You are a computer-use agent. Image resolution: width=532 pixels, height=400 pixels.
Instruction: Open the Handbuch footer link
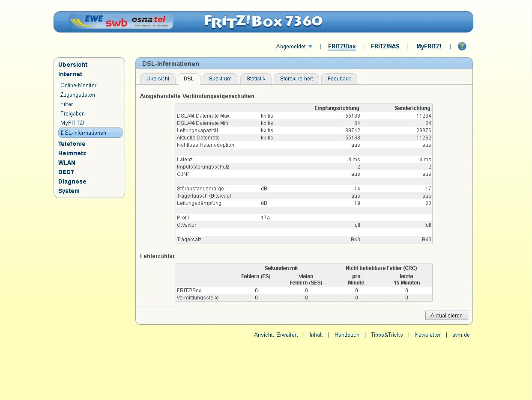[x=347, y=335]
